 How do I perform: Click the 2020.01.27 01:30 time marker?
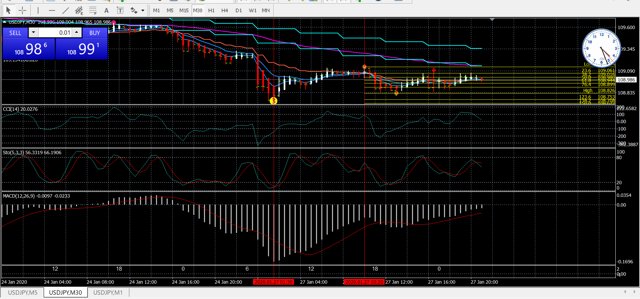tap(273, 282)
